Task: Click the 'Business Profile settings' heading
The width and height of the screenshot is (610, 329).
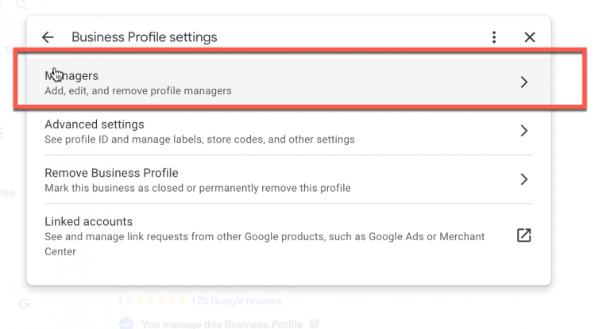Action: click(x=144, y=37)
